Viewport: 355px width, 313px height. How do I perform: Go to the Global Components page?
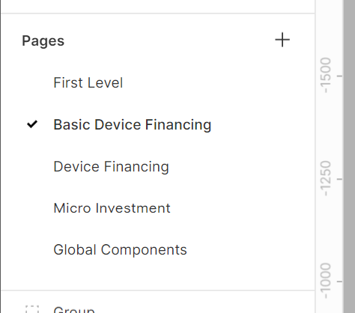click(x=120, y=250)
